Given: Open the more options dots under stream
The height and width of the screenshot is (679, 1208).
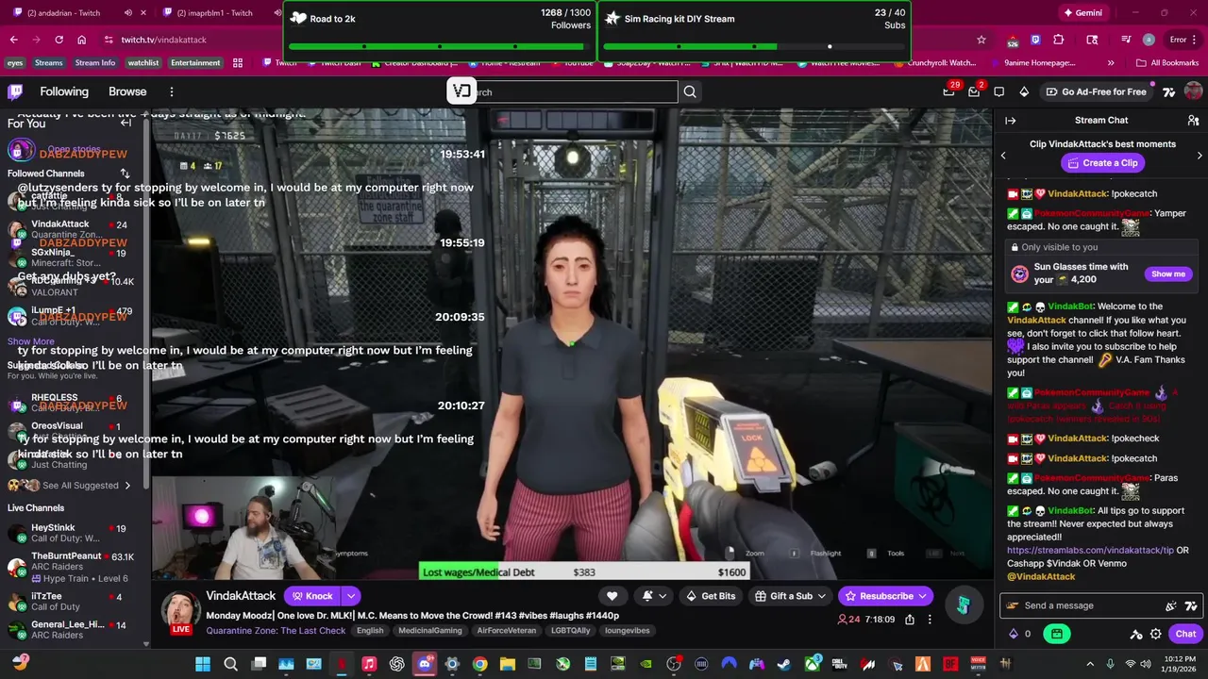Looking at the screenshot, I should click(x=930, y=620).
